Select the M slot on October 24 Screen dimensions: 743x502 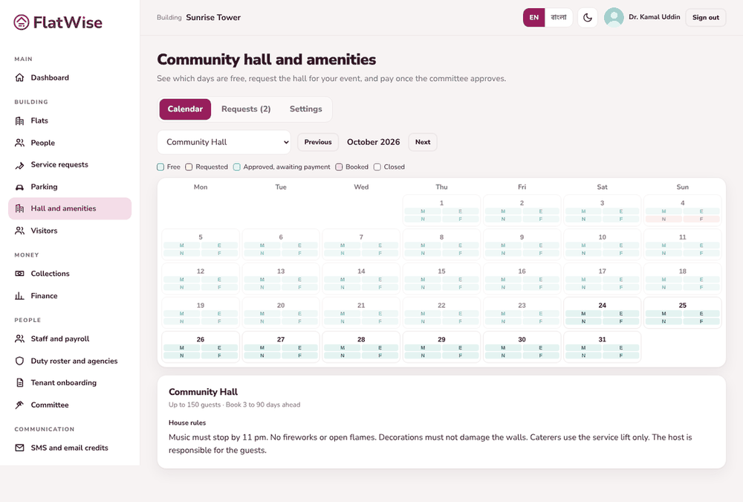point(583,314)
